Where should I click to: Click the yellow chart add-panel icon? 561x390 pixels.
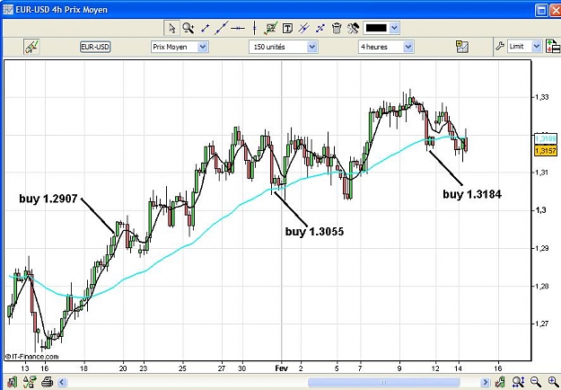(462, 47)
